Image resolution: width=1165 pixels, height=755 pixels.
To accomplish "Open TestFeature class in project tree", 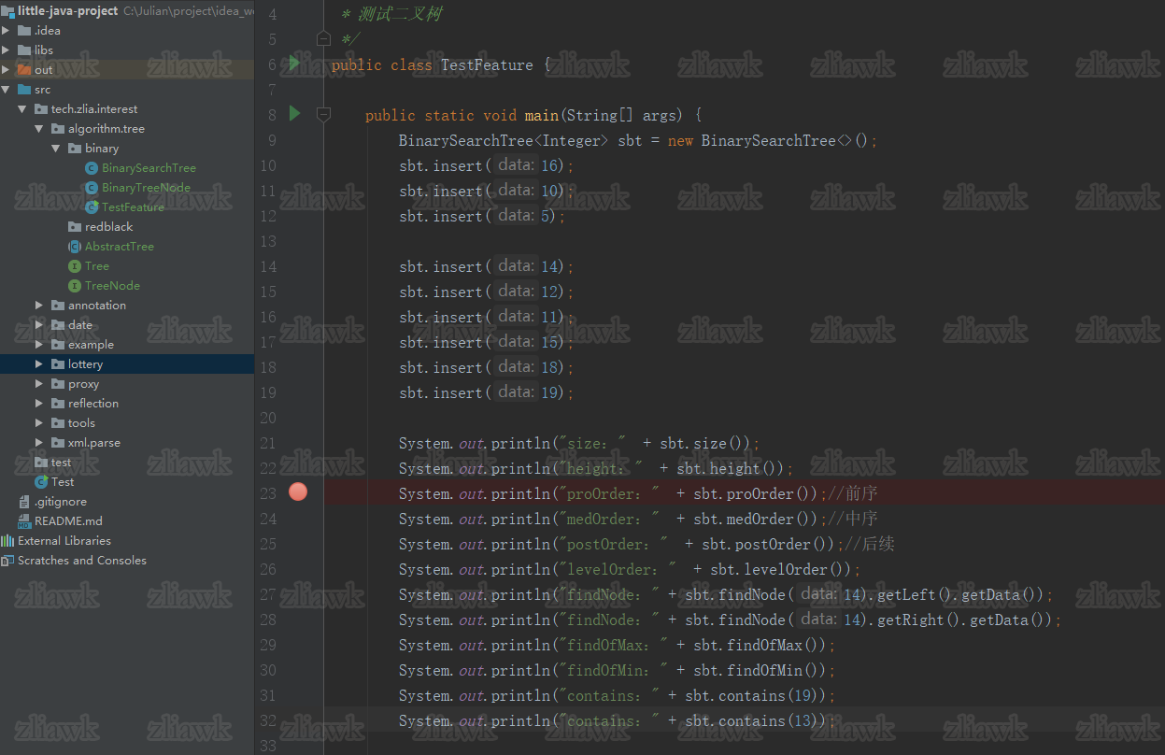I will coord(133,207).
